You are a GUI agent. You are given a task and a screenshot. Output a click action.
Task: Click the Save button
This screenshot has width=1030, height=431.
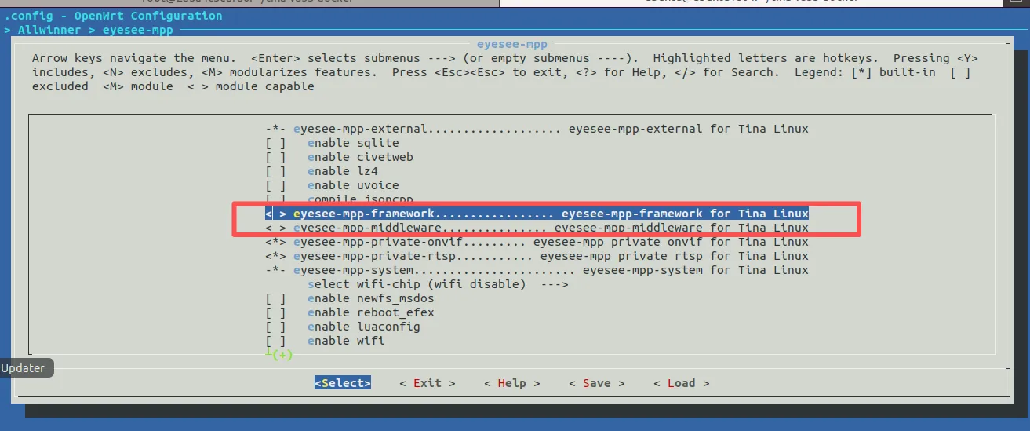pos(596,383)
